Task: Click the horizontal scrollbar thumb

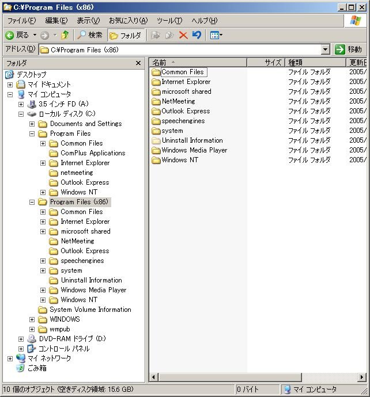Action: [x=230, y=377]
